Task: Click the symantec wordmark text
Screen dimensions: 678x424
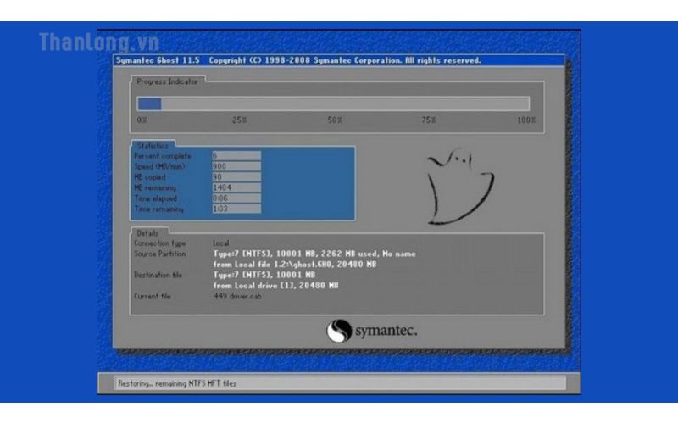Action: pos(385,331)
